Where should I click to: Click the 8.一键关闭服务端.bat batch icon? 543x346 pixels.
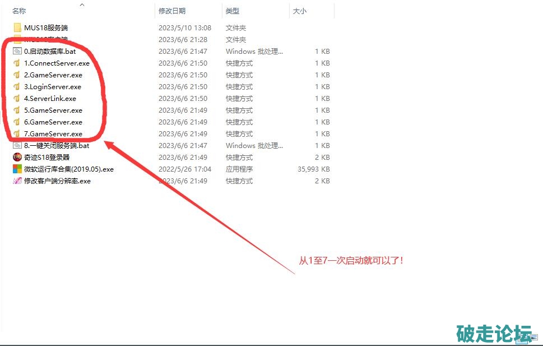[17, 145]
